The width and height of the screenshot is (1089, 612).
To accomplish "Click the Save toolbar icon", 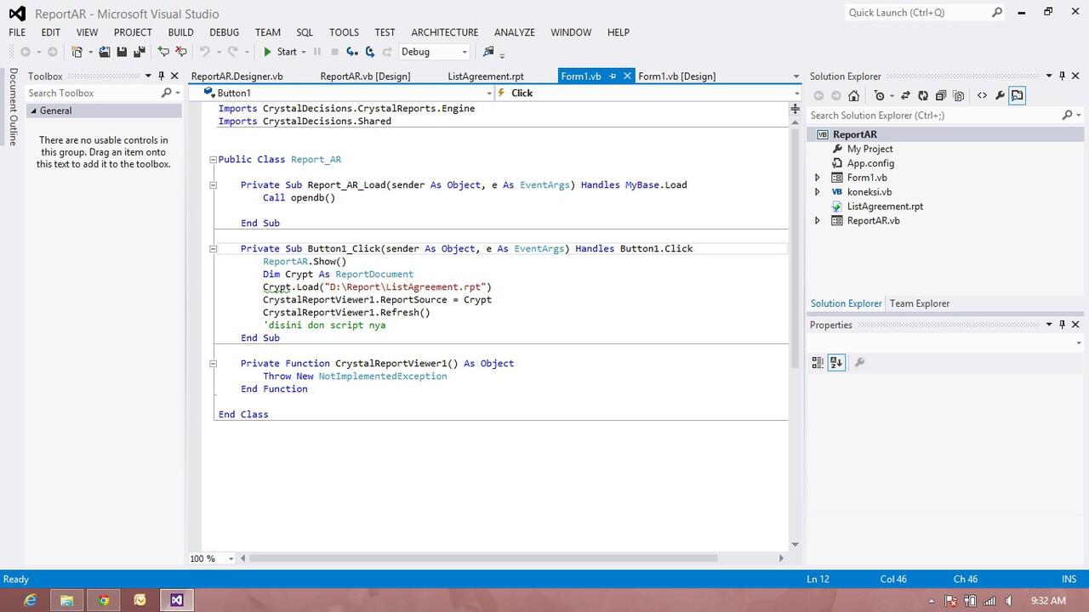I will [122, 52].
